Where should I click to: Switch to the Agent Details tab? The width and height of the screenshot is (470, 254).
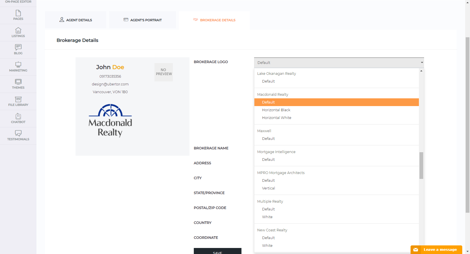pyautogui.click(x=76, y=20)
